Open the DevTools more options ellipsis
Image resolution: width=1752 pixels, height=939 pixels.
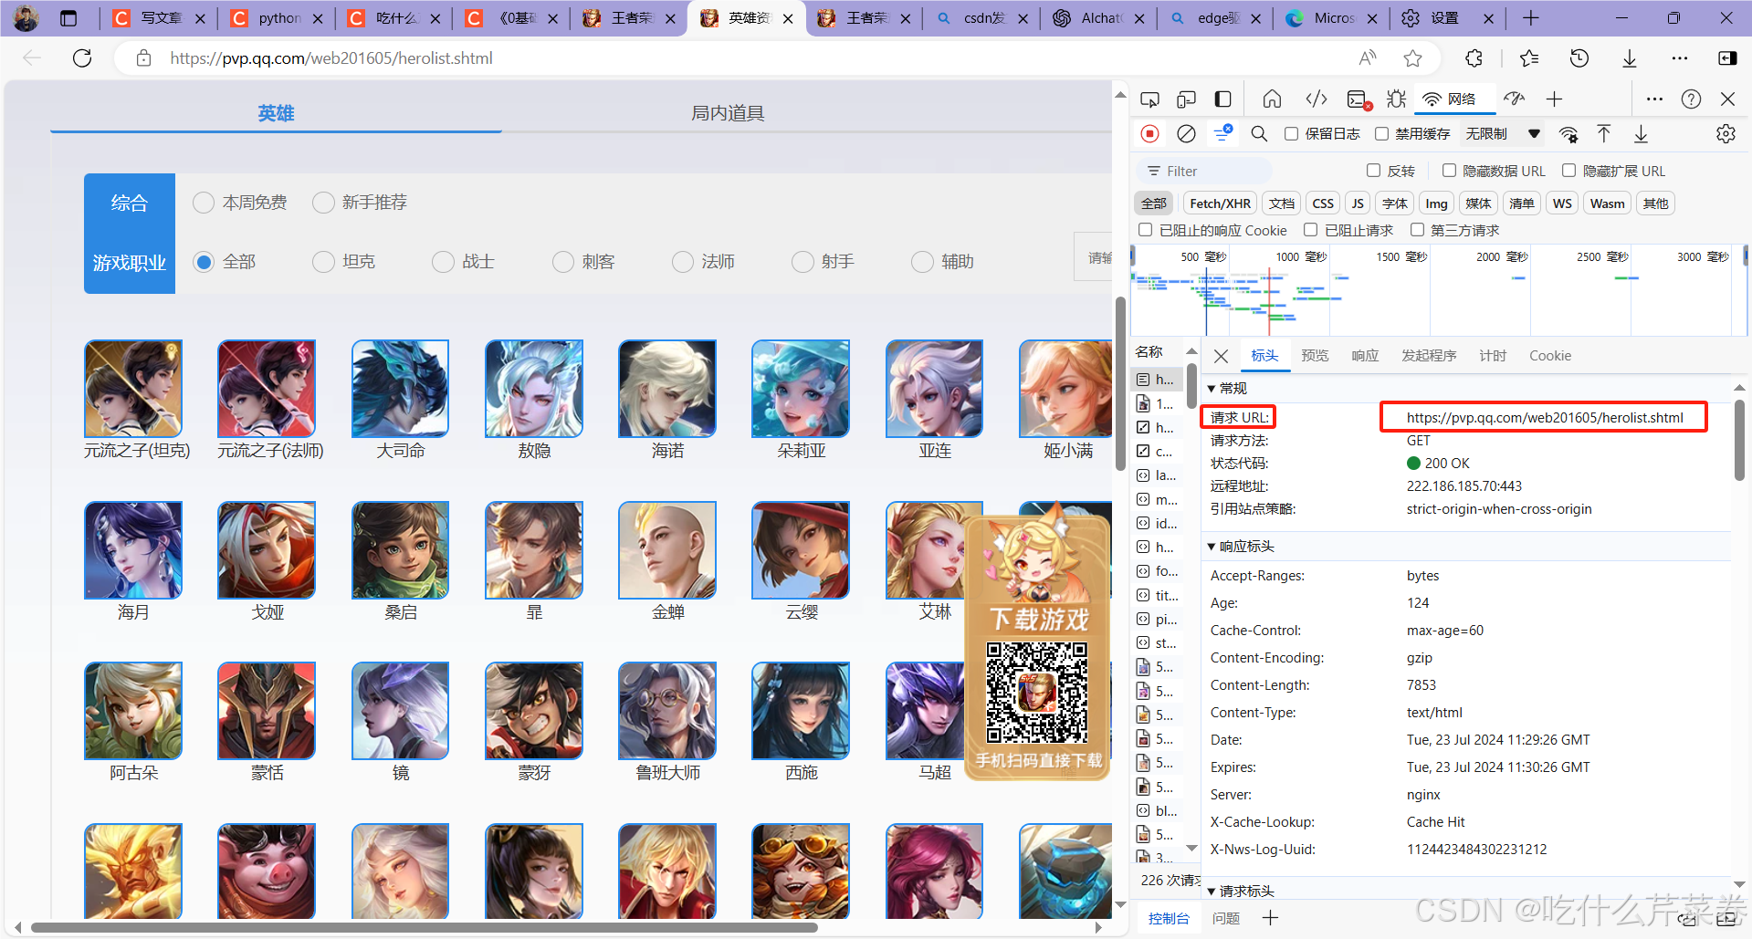1654,99
